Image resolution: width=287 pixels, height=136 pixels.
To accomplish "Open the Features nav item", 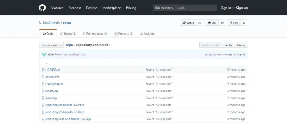I will (57, 8).
